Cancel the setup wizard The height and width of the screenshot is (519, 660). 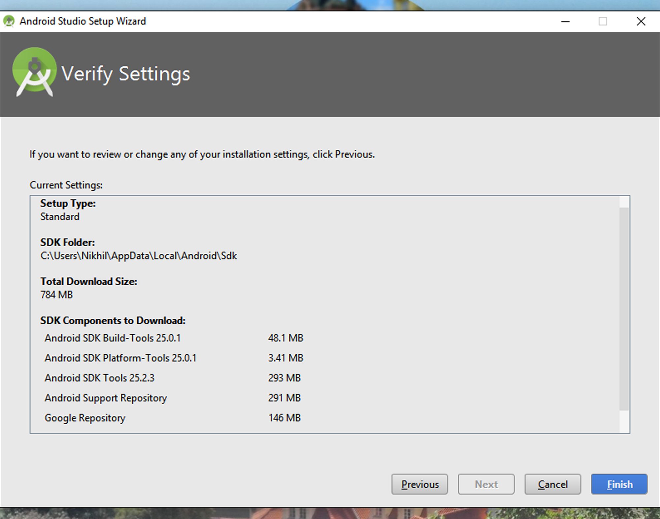[553, 484]
